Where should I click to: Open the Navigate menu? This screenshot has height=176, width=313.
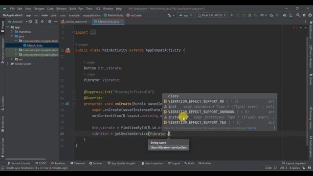[x=39, y=9]
